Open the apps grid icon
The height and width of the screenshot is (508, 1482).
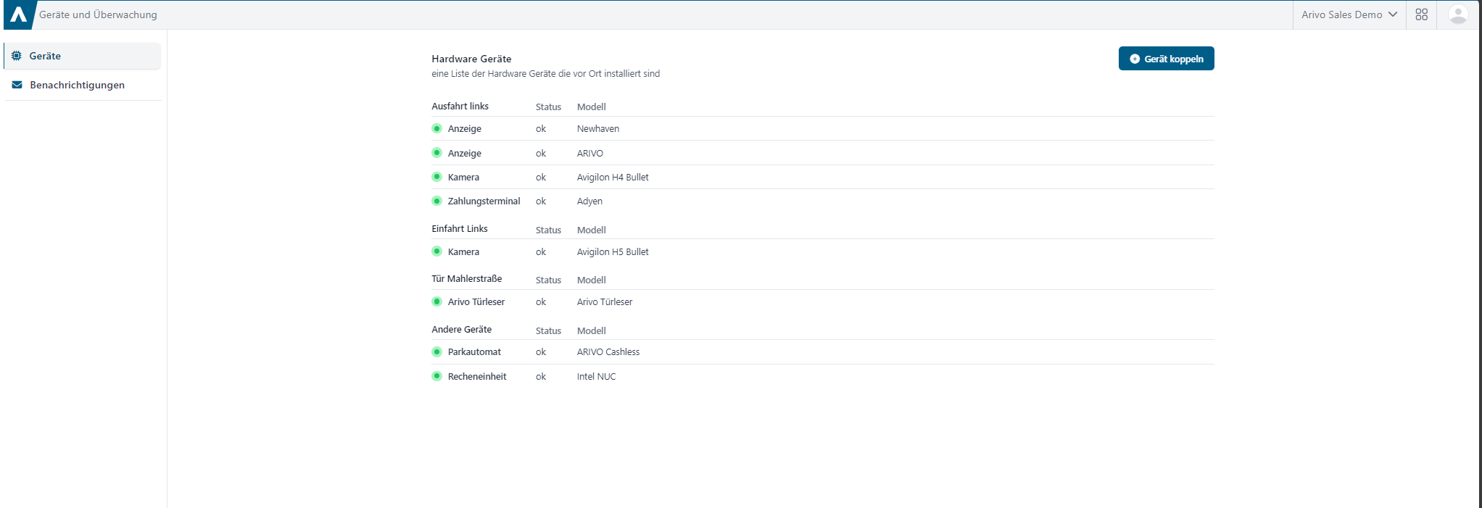coord(1421,14)
